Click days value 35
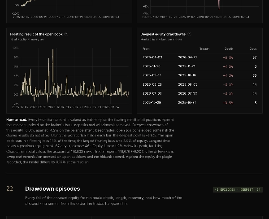The height and width of the screenshot is (219, 269). pos(255,75)
